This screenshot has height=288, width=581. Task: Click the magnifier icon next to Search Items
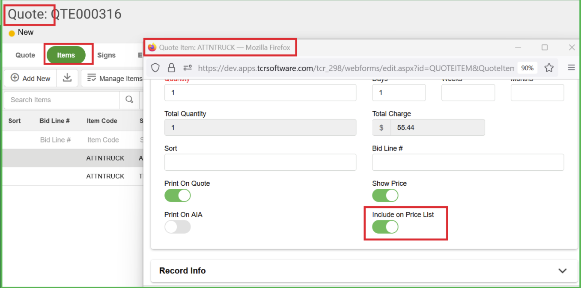129,100
